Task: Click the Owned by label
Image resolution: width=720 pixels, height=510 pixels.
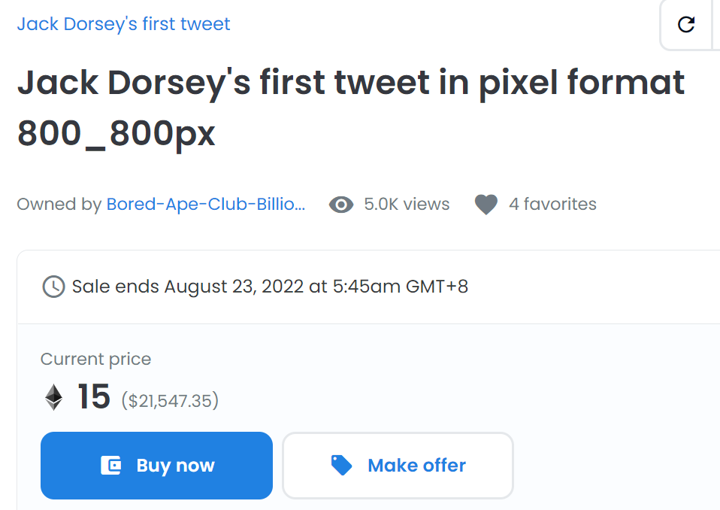Action: (x=59, y=205)
